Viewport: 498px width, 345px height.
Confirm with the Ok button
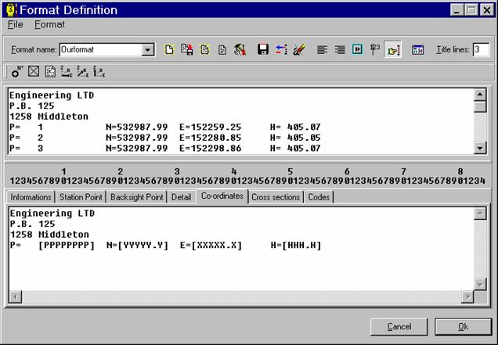click(x=463, y=326)
